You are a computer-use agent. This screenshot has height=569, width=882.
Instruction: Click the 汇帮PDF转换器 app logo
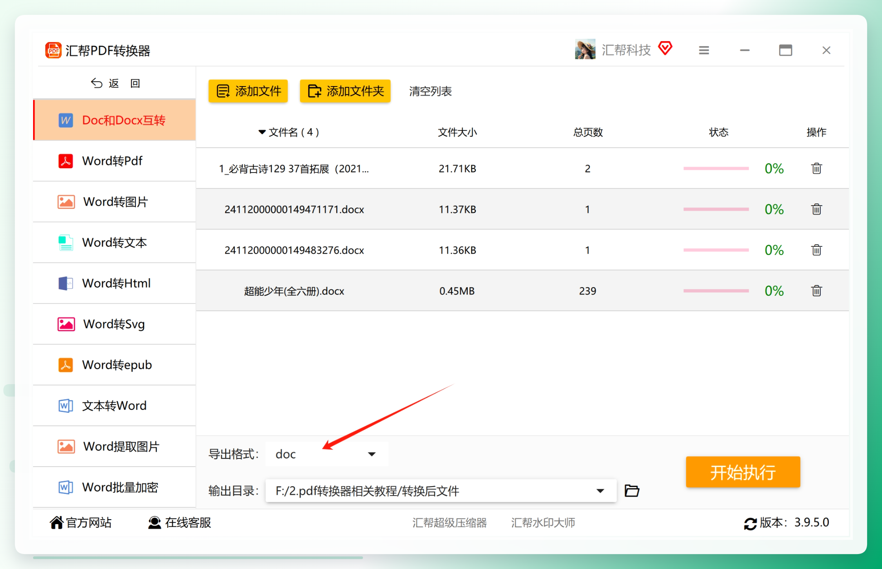point(53,50)
